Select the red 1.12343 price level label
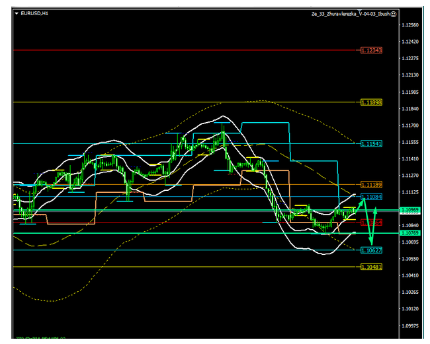Viewport: 430px width, 344px height. click(371, 50)
